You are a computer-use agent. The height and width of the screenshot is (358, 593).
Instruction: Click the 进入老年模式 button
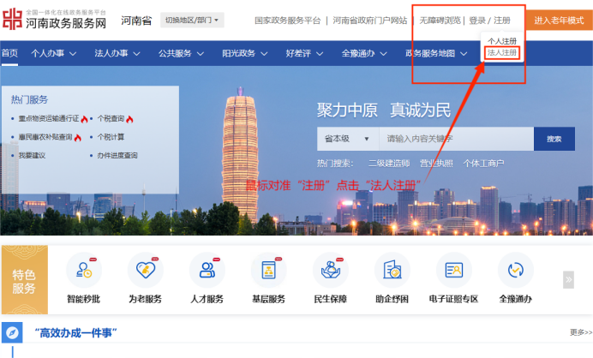click(x=559, y=20)
